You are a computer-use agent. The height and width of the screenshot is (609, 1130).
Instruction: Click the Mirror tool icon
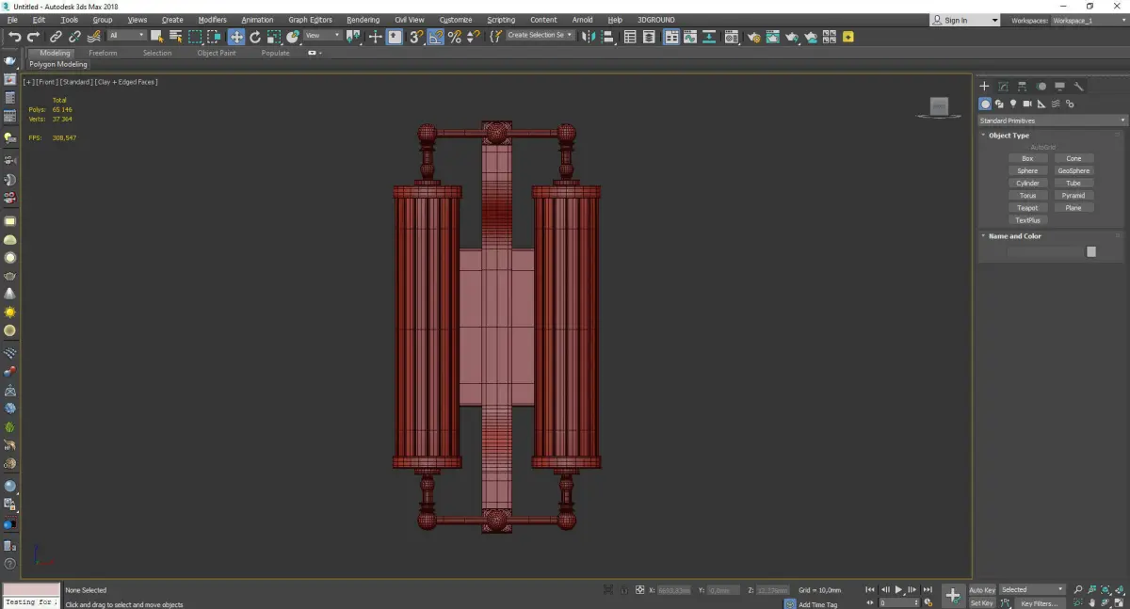[x=588, y=37]
